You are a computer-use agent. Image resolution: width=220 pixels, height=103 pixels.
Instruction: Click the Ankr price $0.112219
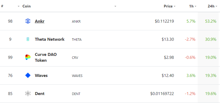pyautogui.click(x=165, y=21)
